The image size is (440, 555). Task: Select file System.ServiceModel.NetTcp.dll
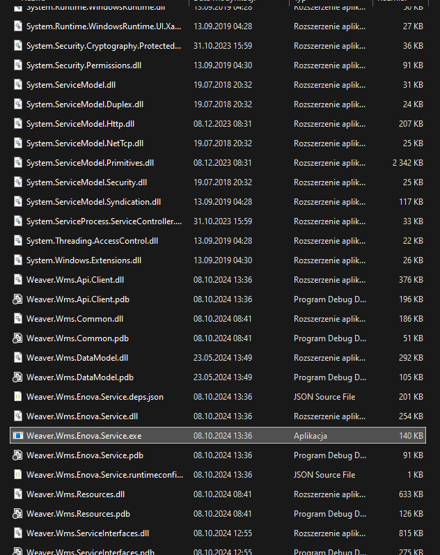[85, 143]
